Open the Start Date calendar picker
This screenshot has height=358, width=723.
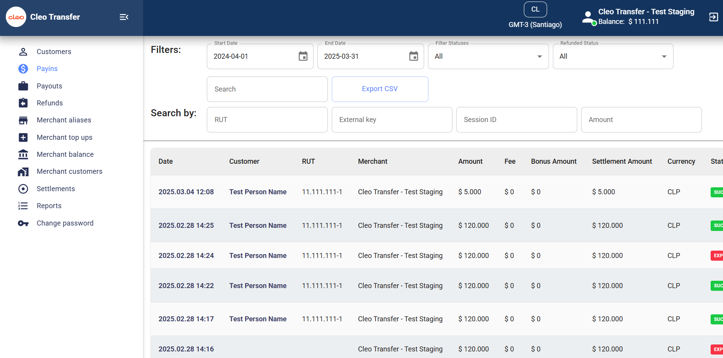coord(303,56)
